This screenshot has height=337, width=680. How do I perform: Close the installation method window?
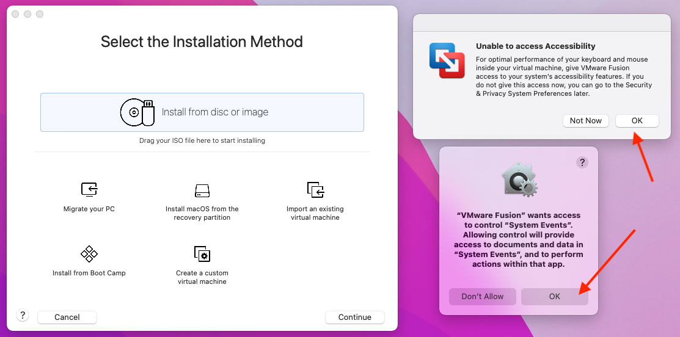click(x=15, y=14)
